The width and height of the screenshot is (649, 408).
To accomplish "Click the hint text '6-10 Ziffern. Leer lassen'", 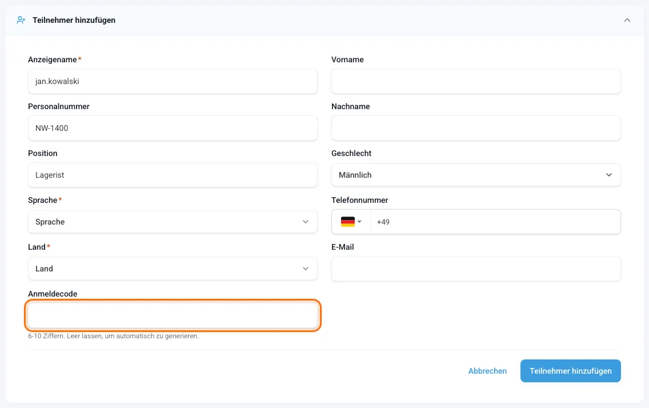I will point(114,336).
